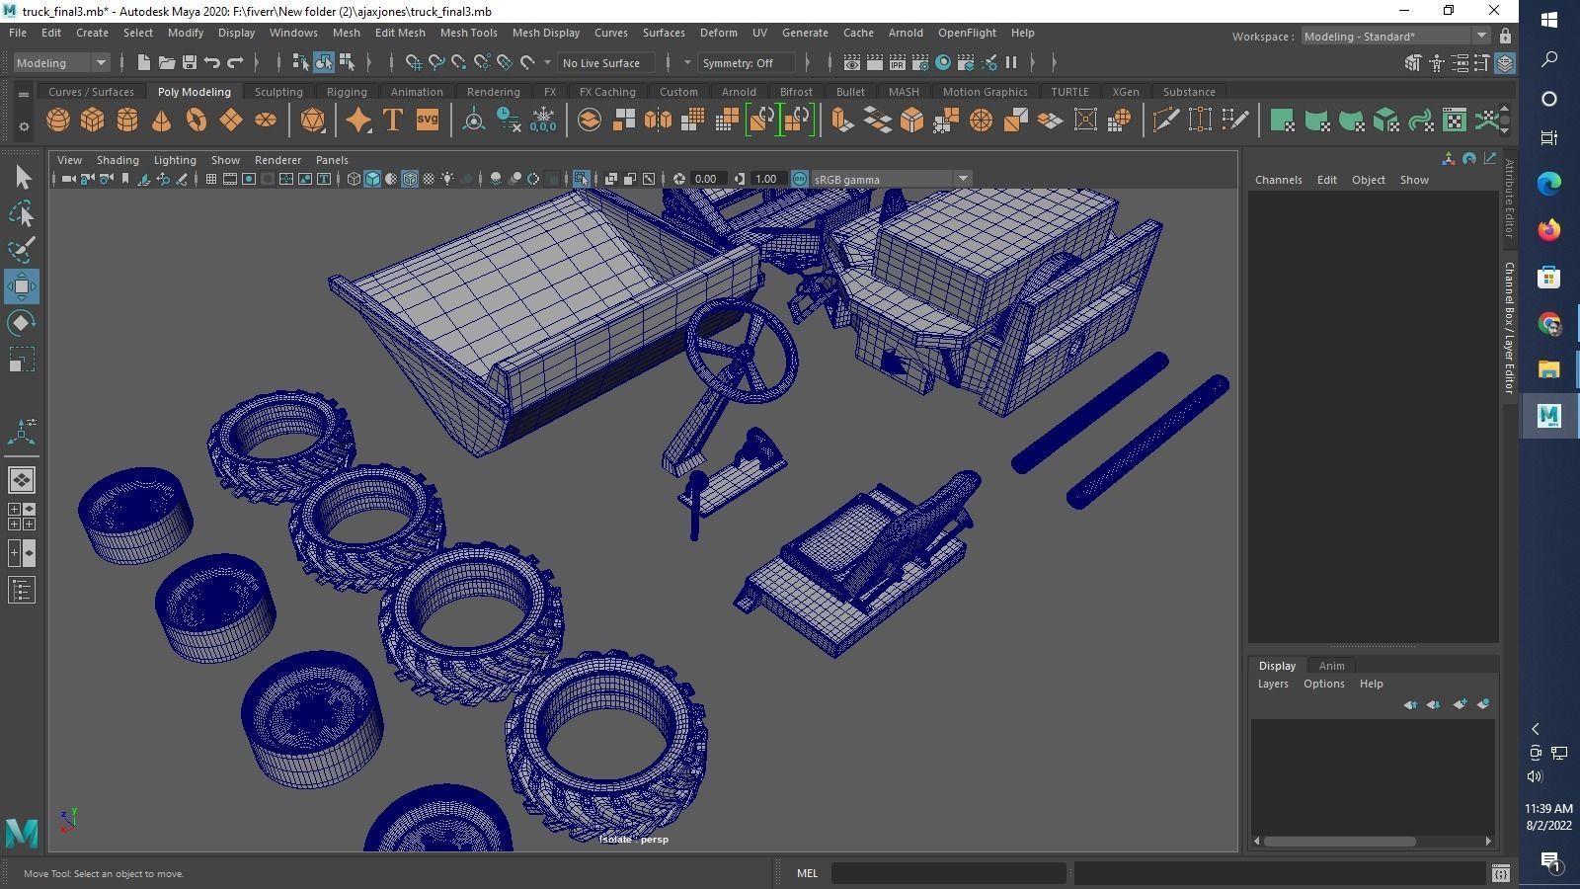
Task: Toggle the color management ON button
Action: [x=800, y=179]
